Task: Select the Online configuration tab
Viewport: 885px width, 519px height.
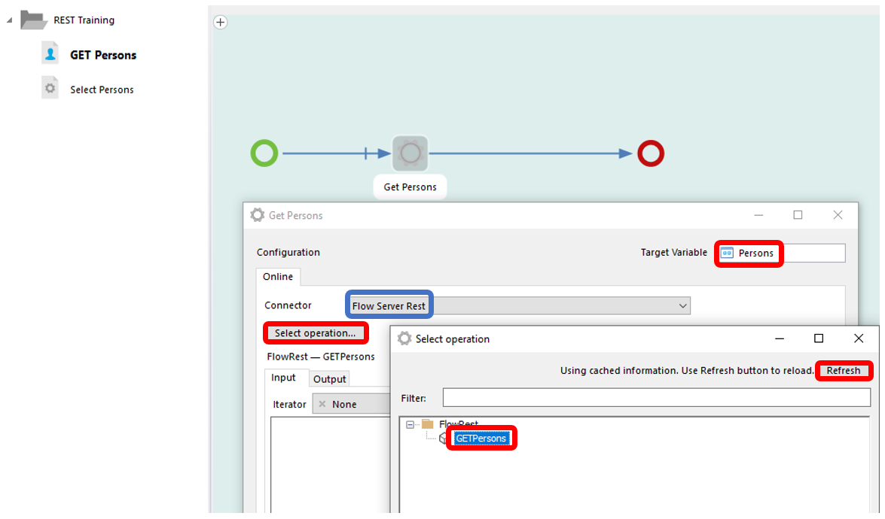Action: (x=277, y=277)
